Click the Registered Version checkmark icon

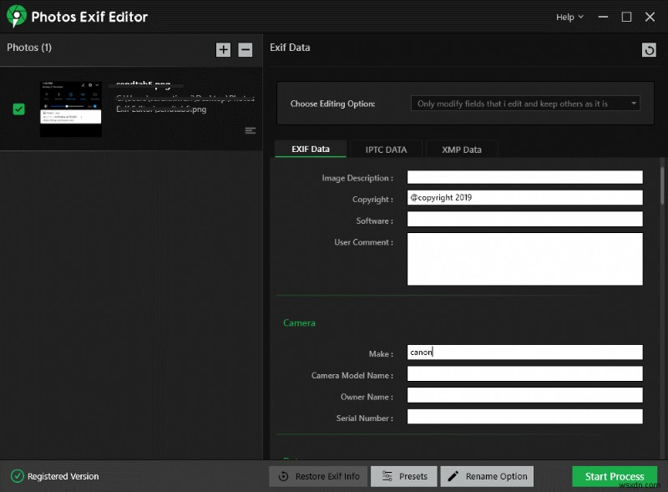tap(17, 476)
